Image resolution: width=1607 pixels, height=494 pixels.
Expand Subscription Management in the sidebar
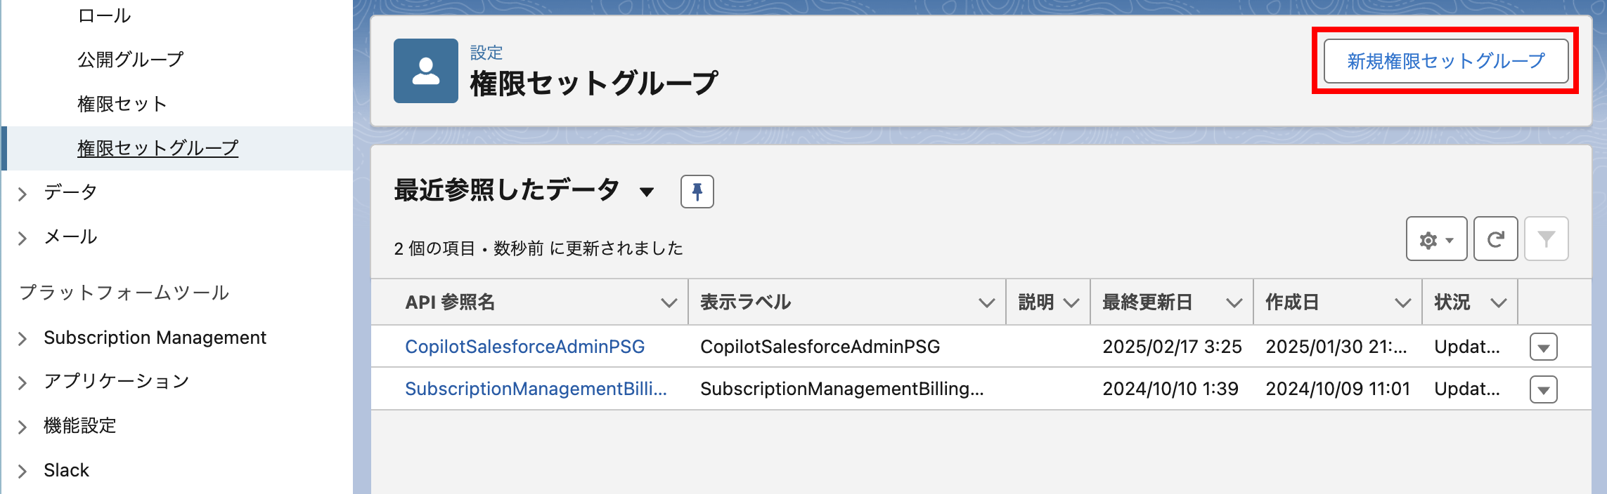(22, 339)
